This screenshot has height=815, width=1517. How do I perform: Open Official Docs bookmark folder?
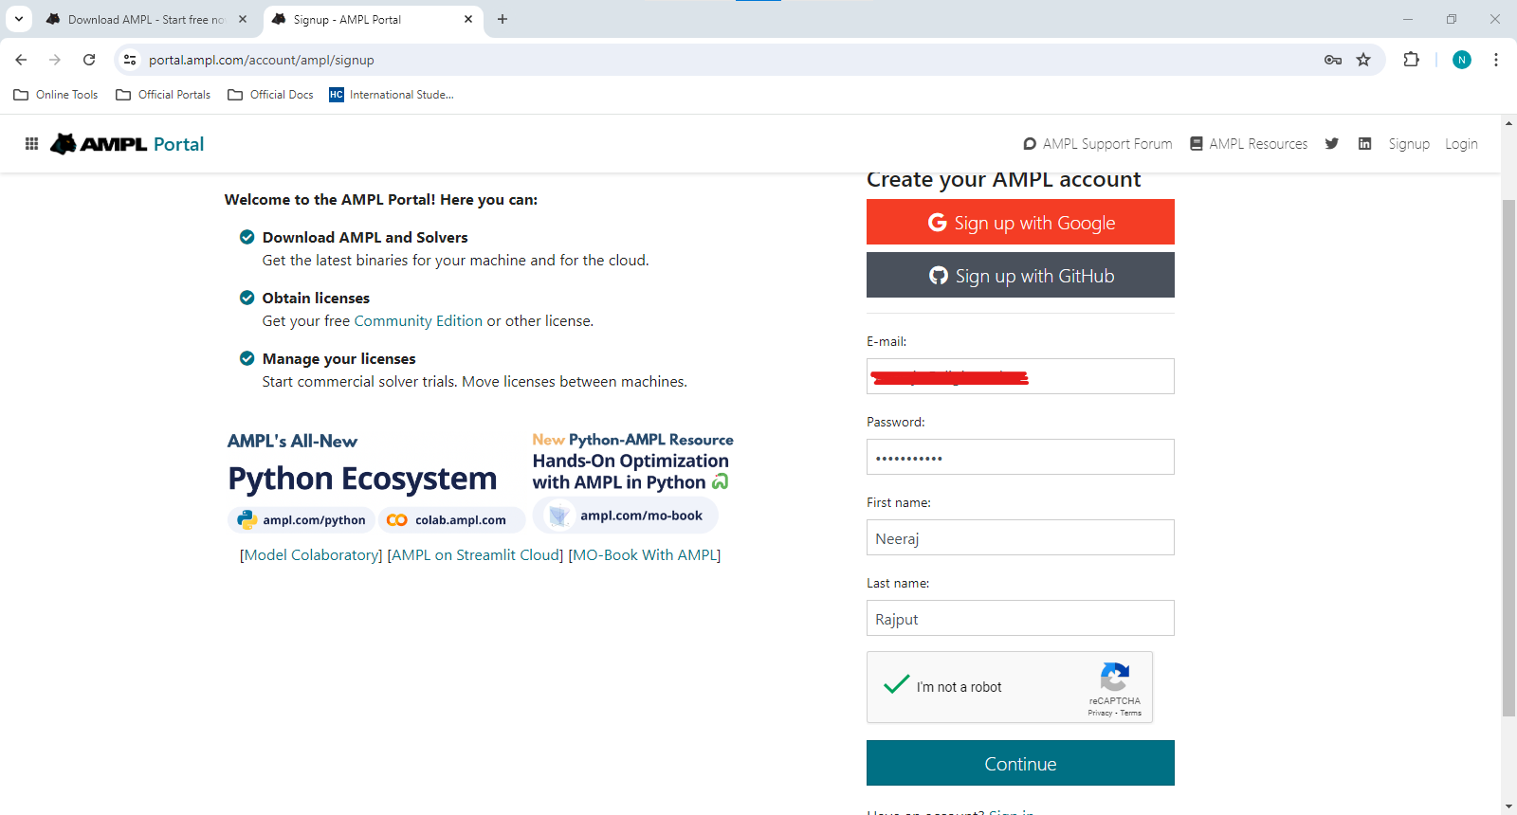pyautogui.click(x=271, y=95)
